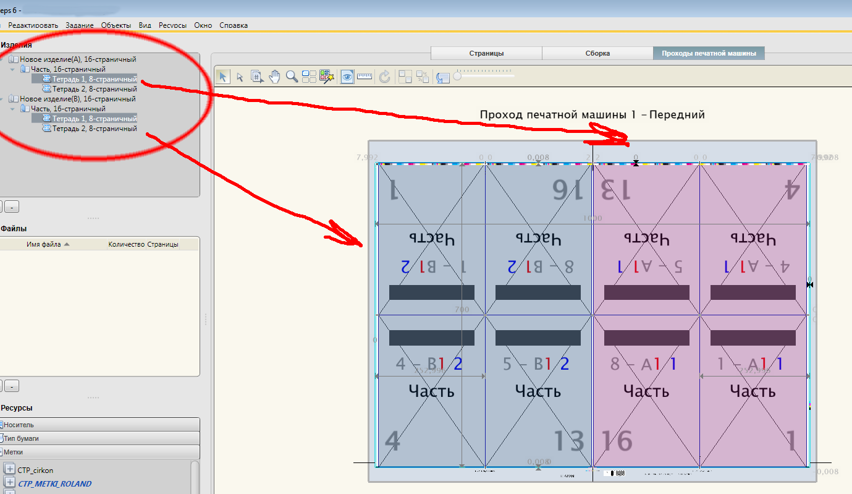Click the toolbar zoom slider handle
The image size is (852, 494).
tap(457, 76)
